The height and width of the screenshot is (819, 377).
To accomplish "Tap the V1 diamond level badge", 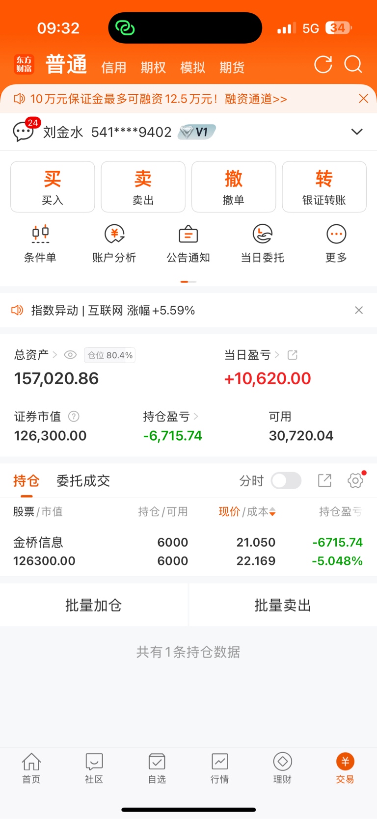I will click(197, 132).
